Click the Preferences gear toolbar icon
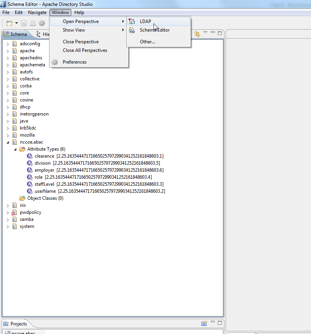 pyautogui.click(x=42, y=23)
